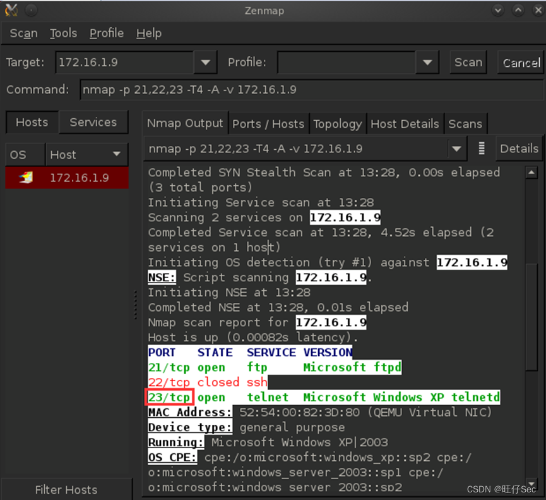Click the "STATE" column heading in output
546x500 pixels.
point(215,352)
